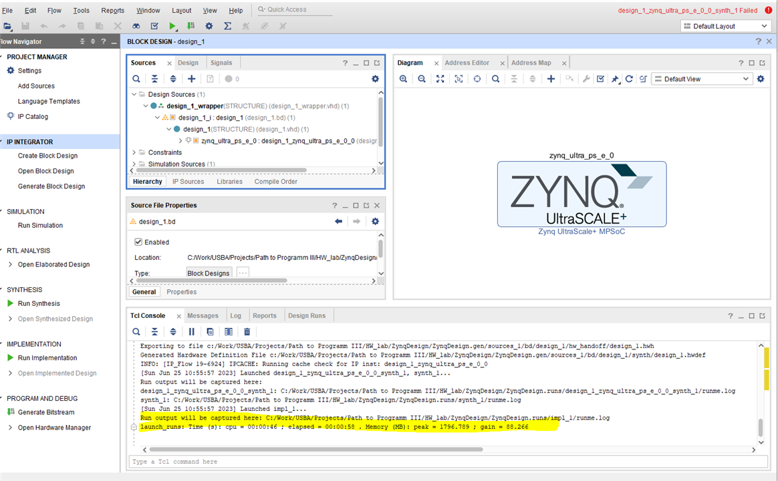Open Sources panel settings gear

(375, 79)
